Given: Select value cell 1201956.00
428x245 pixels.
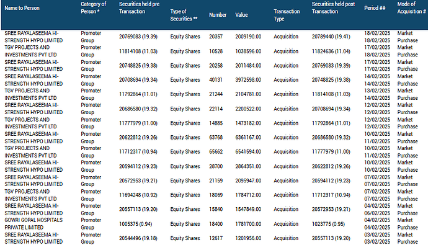Looking at the screenshot, I should click(248, 238).
